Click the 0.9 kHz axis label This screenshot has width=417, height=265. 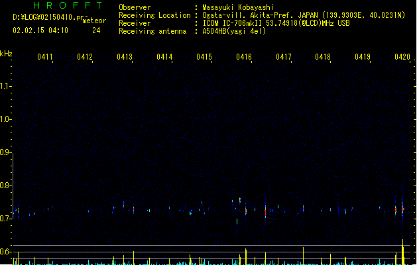click(x=5, y=152)
